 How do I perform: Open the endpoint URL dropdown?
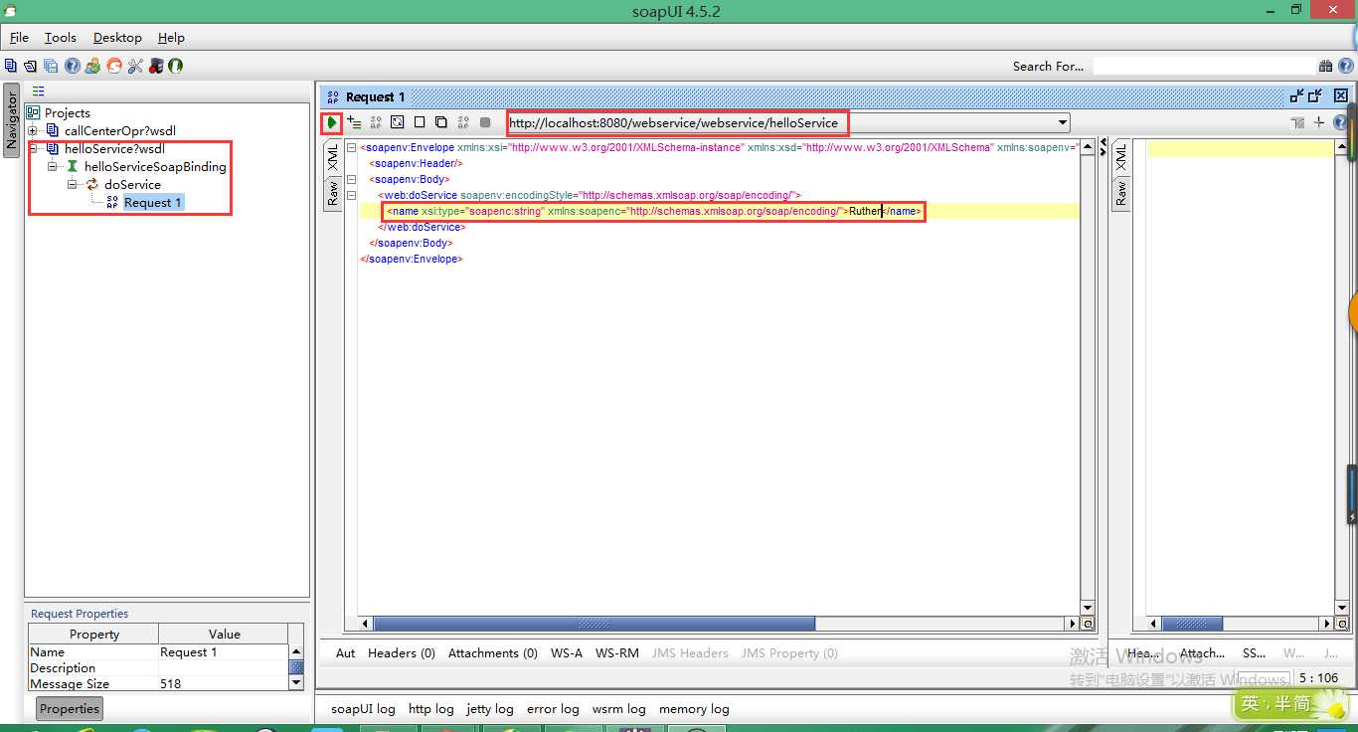click(1063, 123)
